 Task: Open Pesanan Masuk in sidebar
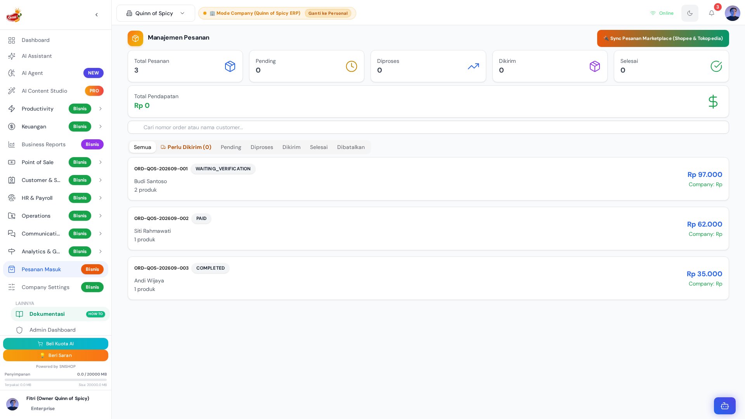coord(55,269)
